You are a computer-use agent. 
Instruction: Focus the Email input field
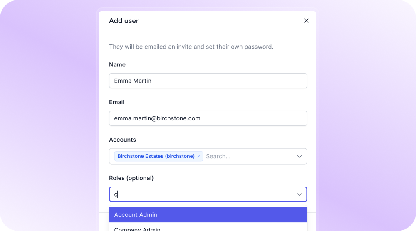coord(208,118)
